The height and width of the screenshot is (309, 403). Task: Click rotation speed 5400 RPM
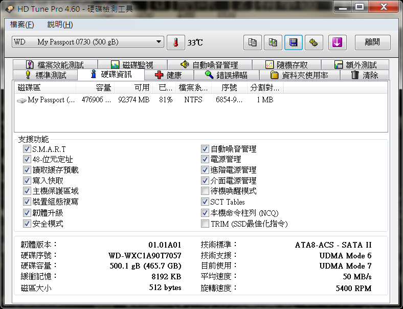[354, 288]
